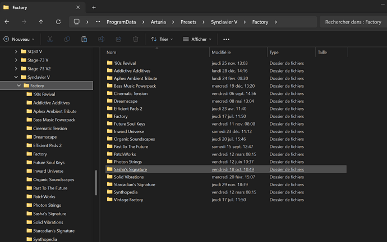This screenshot has height=242, width=387.
Task: Open the Trier sort dropdown
Action: point(162,39)
